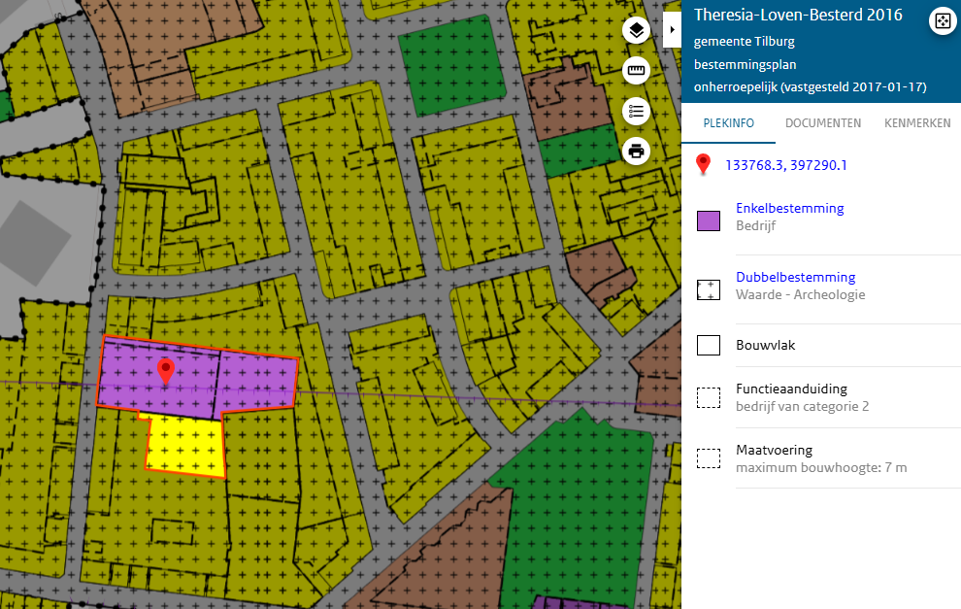Click 'onherroepelijk (vastgesteld 2017-01-17)' text
Screen dimensions: 961x609
click(811, 87)
